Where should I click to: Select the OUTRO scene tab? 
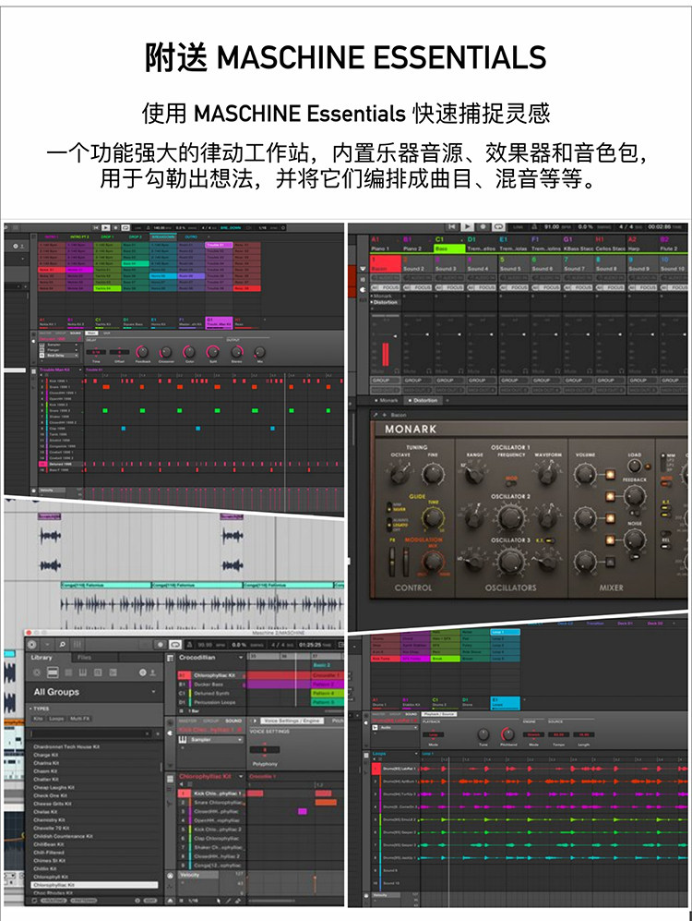[191, 236]
